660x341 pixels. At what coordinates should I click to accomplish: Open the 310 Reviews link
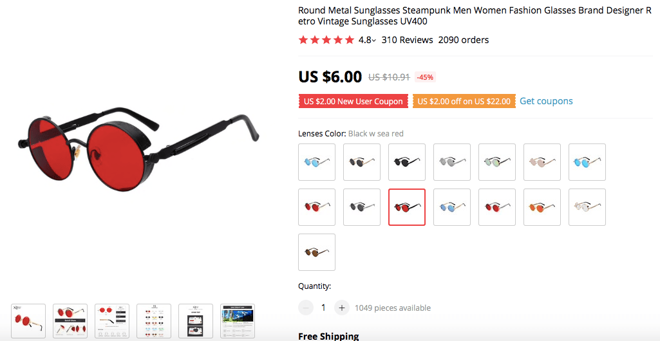pos(407,40)
